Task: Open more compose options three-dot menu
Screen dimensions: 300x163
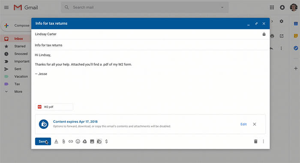Action: click(264, 142)
